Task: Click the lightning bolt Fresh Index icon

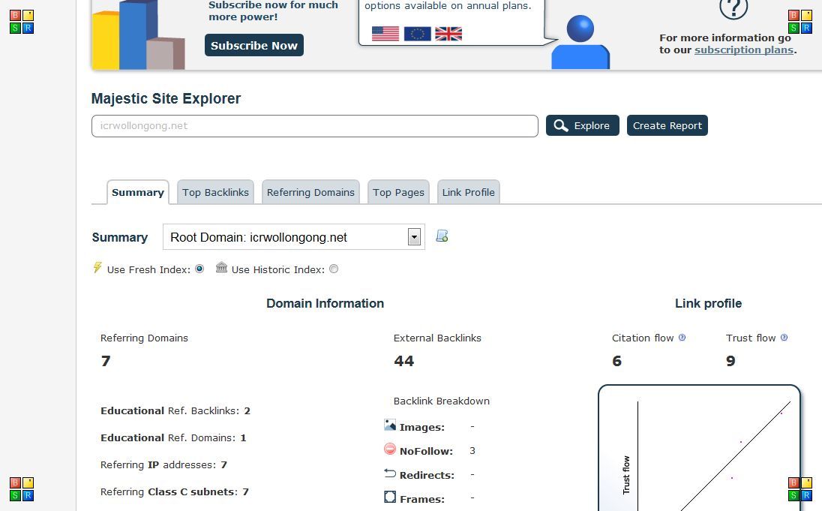Action: click(x=97, y=268)
